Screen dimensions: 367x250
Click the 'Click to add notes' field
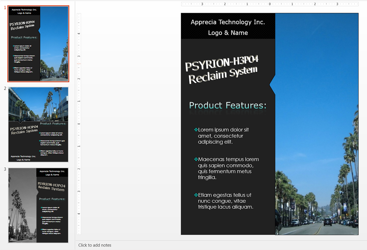pyautogui.click(x=95, y=245)
